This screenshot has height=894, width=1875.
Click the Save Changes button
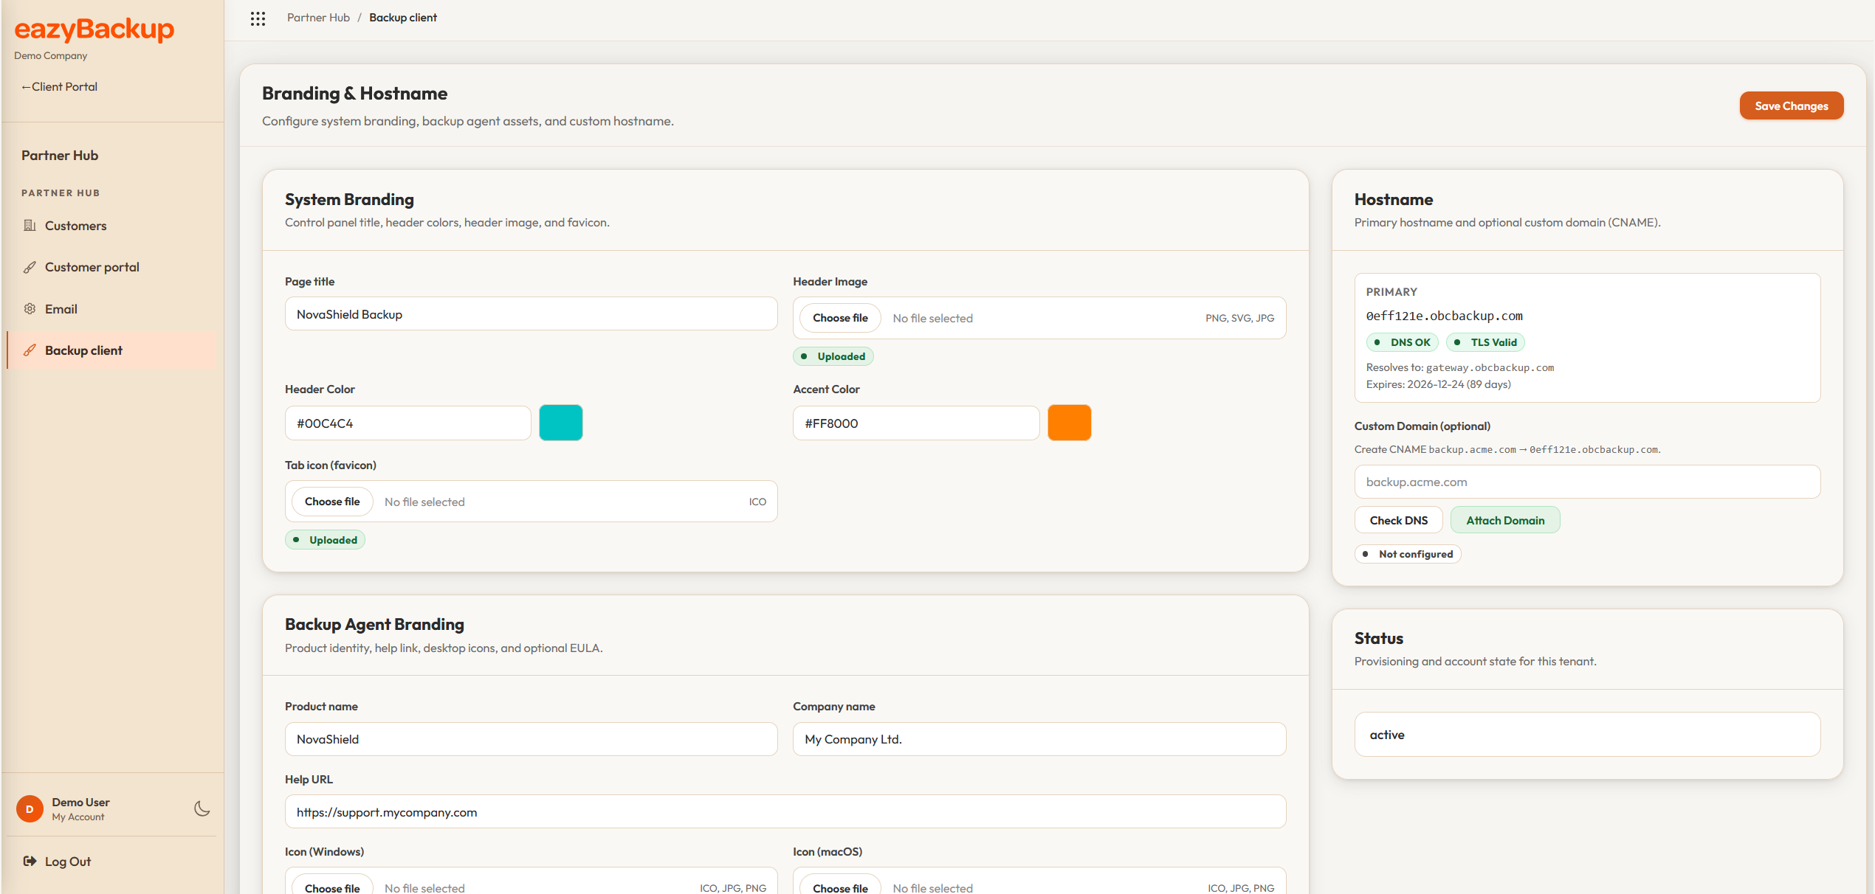click(x=1792, y=105)
